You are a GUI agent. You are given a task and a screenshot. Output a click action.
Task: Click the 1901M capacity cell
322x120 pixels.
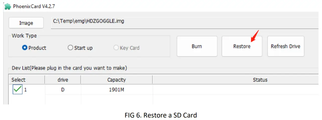click(x=116, y=90)
